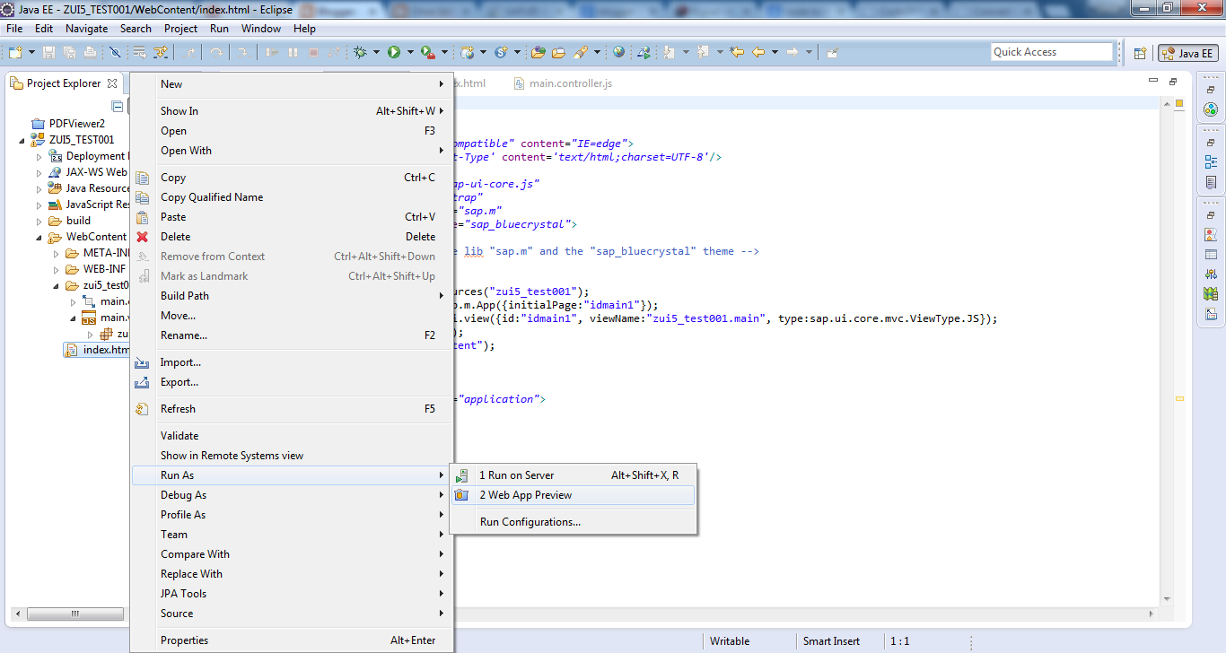Viewport: 1226px width, 653px height.
Task: Click 'Run Configurations...' entry
Action: coord(530,522)
